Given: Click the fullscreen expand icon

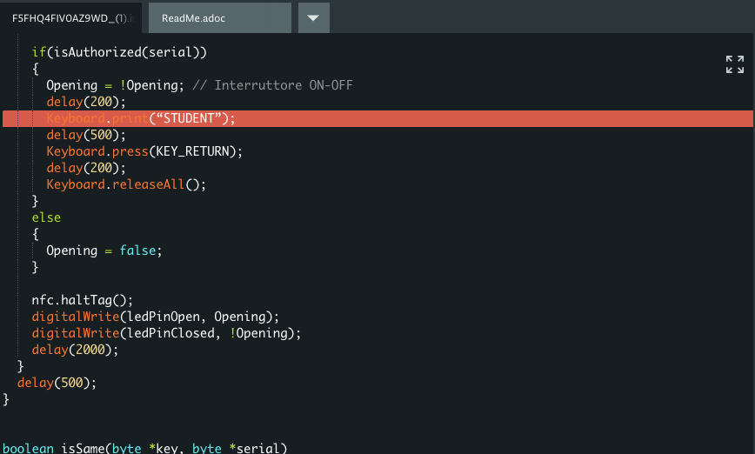Looking at the screenshot, I should (x=735, y=64).
